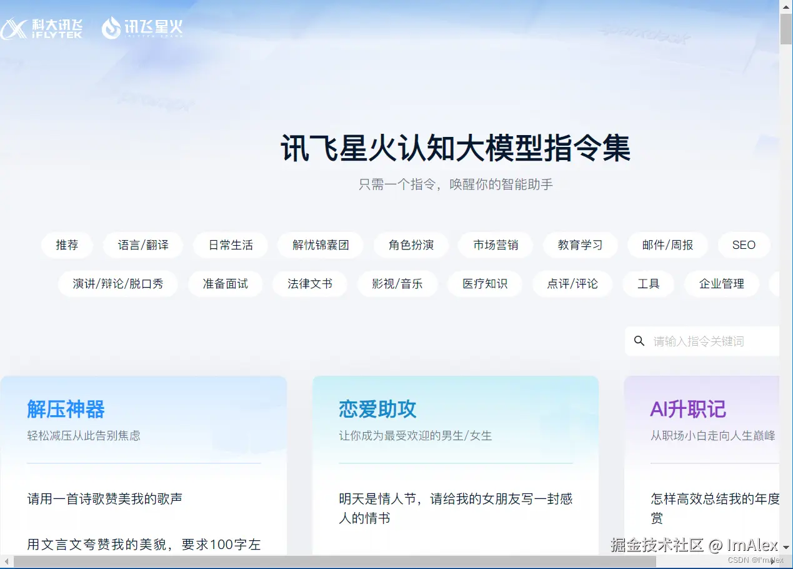Click the search magnifier icon

coord(639,341)
